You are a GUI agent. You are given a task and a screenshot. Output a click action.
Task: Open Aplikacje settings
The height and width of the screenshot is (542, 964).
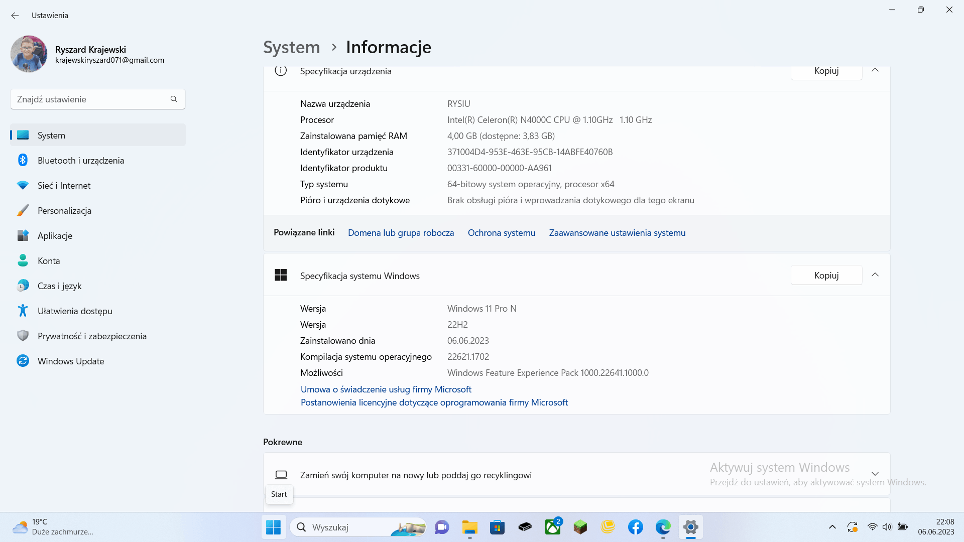98,235
